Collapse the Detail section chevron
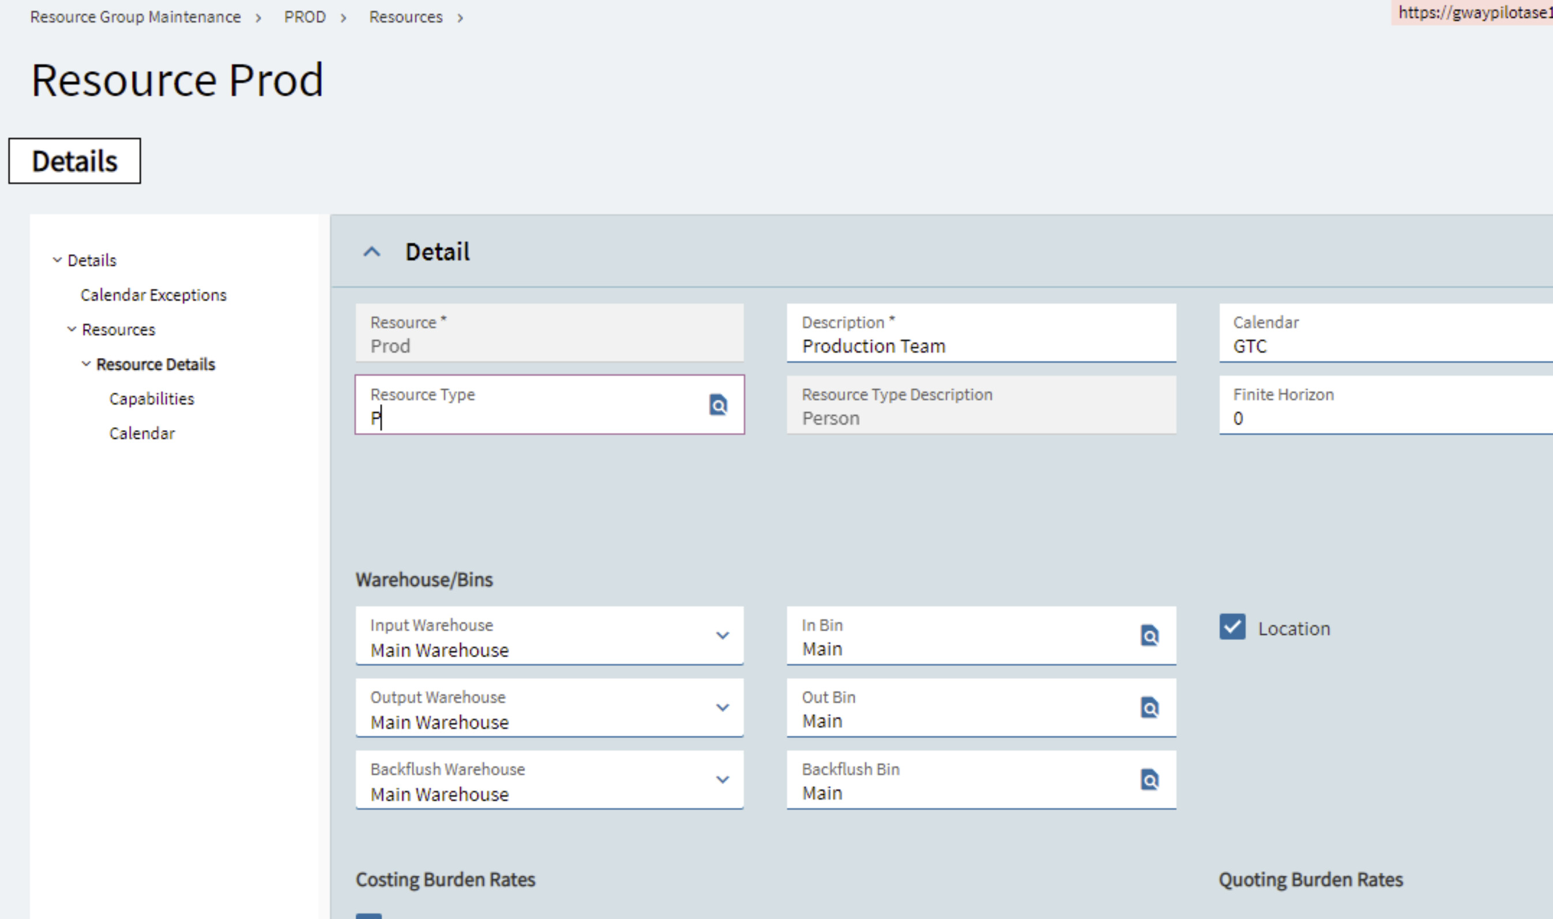 (371, 252)
